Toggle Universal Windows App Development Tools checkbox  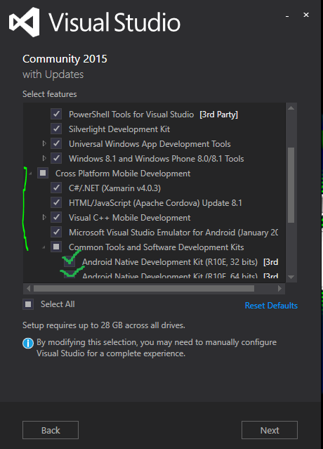coord(56,143)
